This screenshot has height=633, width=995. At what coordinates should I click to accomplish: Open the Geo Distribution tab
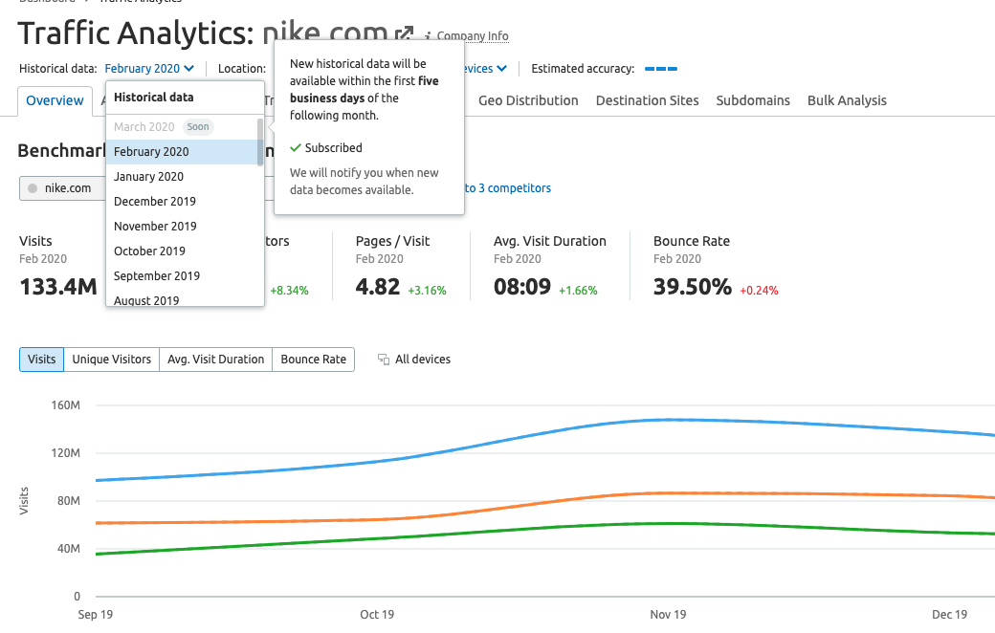tap(528, 100)
